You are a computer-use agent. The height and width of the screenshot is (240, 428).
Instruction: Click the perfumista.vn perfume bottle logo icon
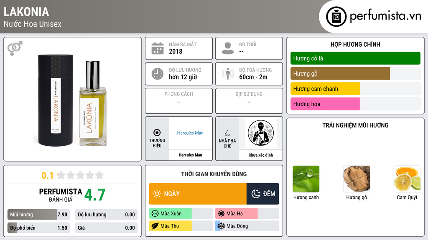click(x=336, y=17)
